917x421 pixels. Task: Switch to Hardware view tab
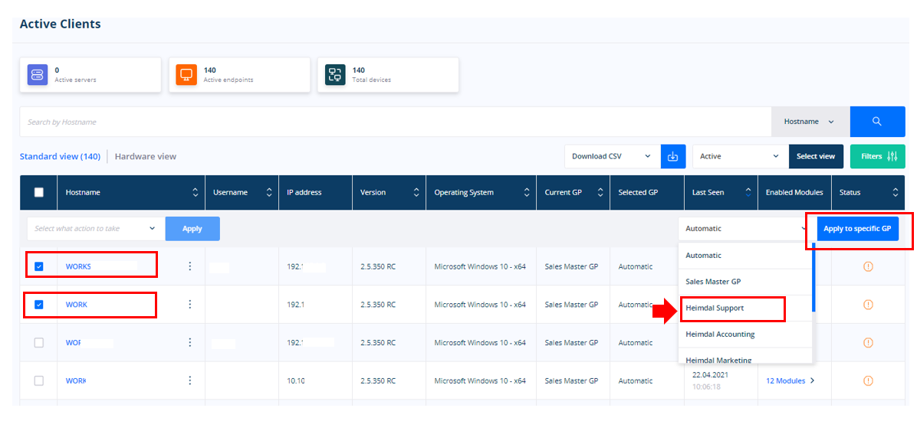[x=146, y=156]
